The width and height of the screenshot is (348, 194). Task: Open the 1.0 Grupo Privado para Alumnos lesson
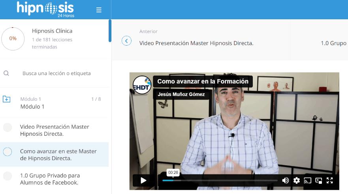click(50, 179)
